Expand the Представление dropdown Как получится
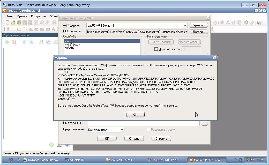This screenshot has width=269, height=165. [x=122, y=130]
